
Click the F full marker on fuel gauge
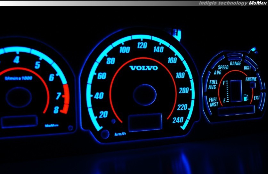224,83
